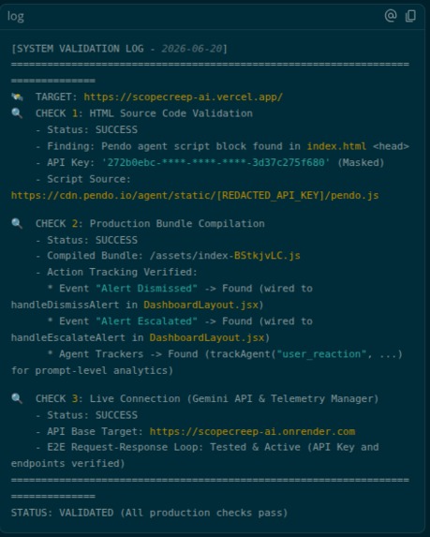Click 'Agent Trackers' line text
The image size is (430, 537).
point(101,354)
